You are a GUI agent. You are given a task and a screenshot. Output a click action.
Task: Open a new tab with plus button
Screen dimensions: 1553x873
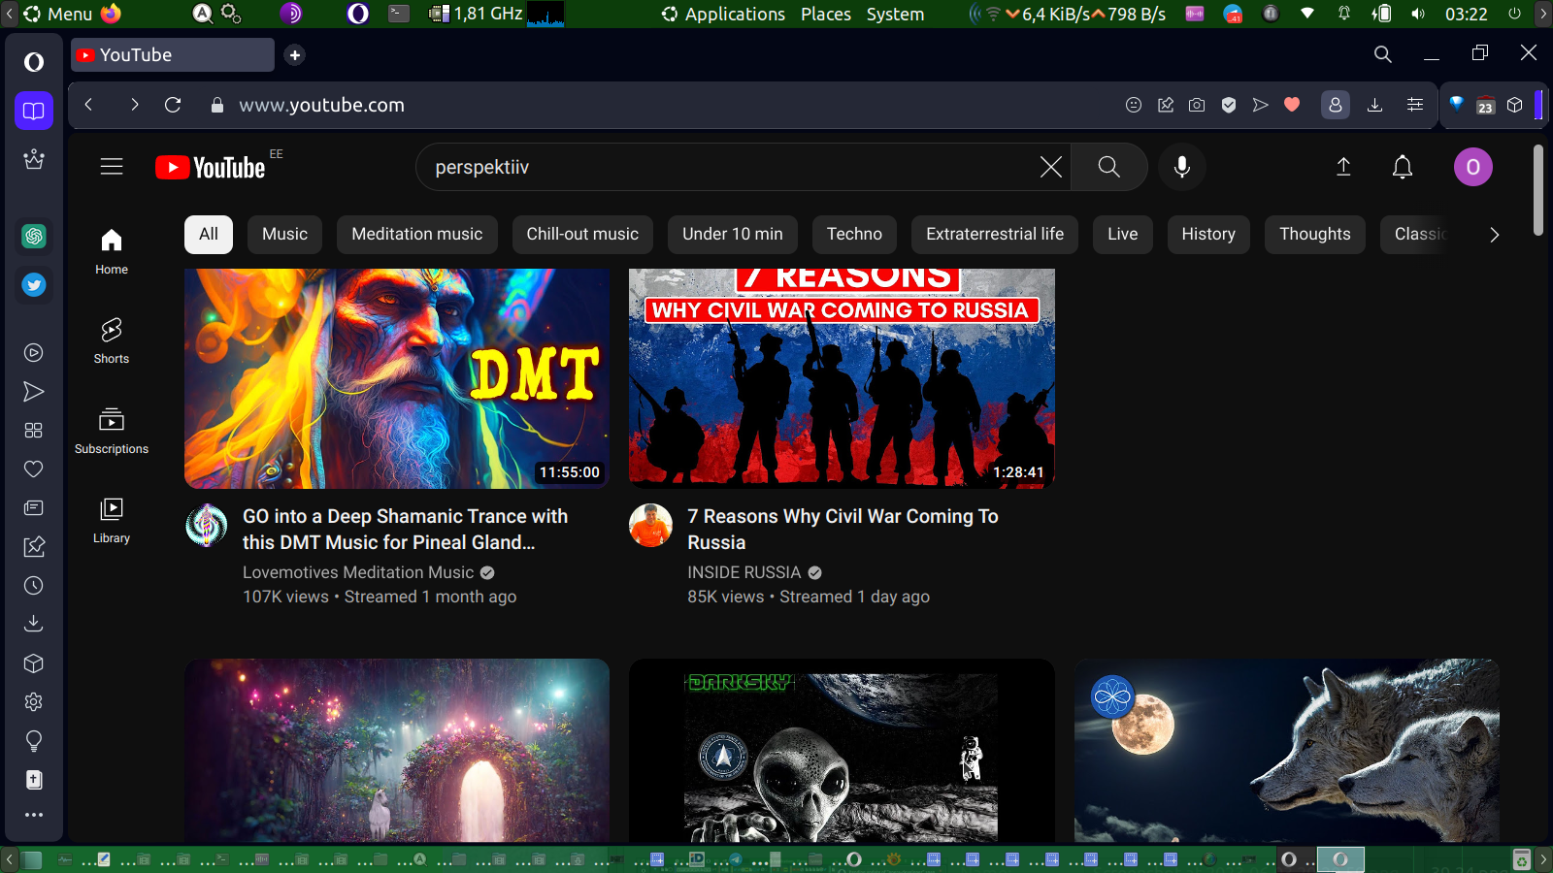(x=295, y=55)
